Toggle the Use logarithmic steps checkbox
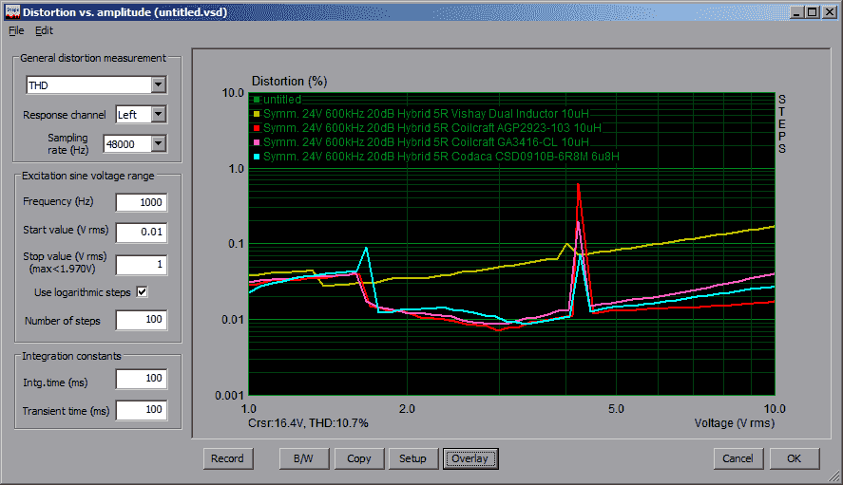Image resolution: width=843 pixels, height=485 pixels. (x=143, y=292)
